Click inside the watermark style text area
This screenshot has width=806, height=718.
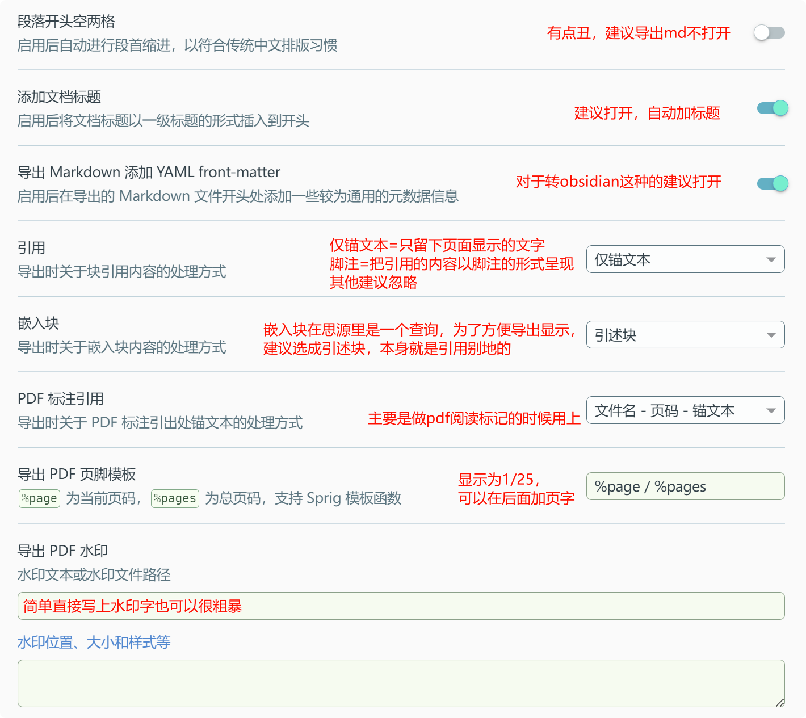coord(401,683)
